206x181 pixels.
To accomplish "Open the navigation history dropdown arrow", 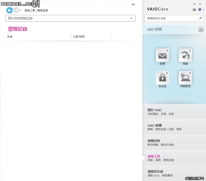I will (x=21, y=10).
